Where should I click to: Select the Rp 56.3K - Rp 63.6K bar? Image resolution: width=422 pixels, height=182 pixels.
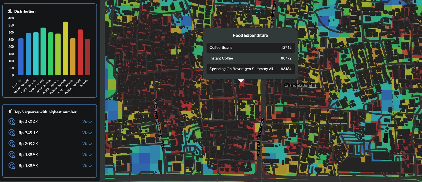coord(58,54)
